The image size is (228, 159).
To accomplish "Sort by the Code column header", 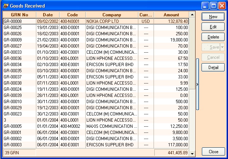I will point(72,15).
